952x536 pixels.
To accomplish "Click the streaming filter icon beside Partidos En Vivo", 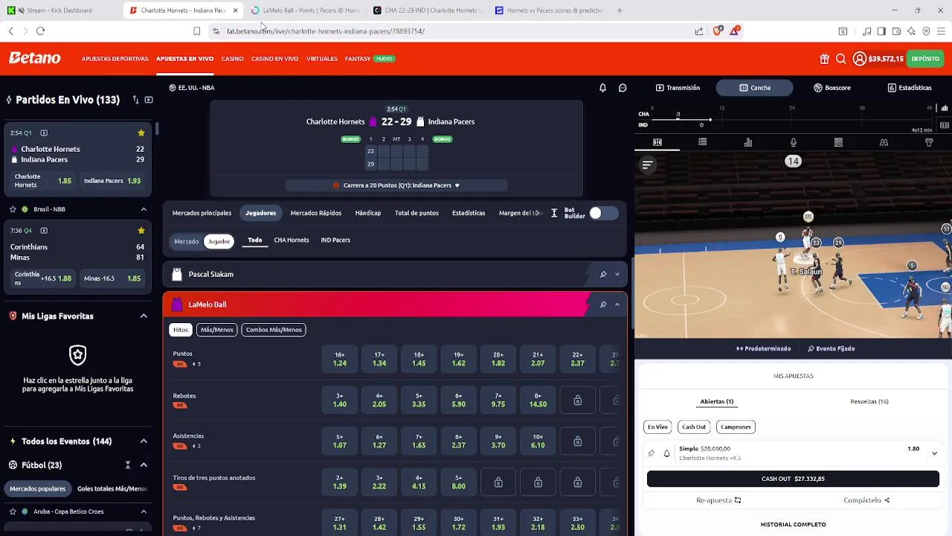I will (149, 100).
